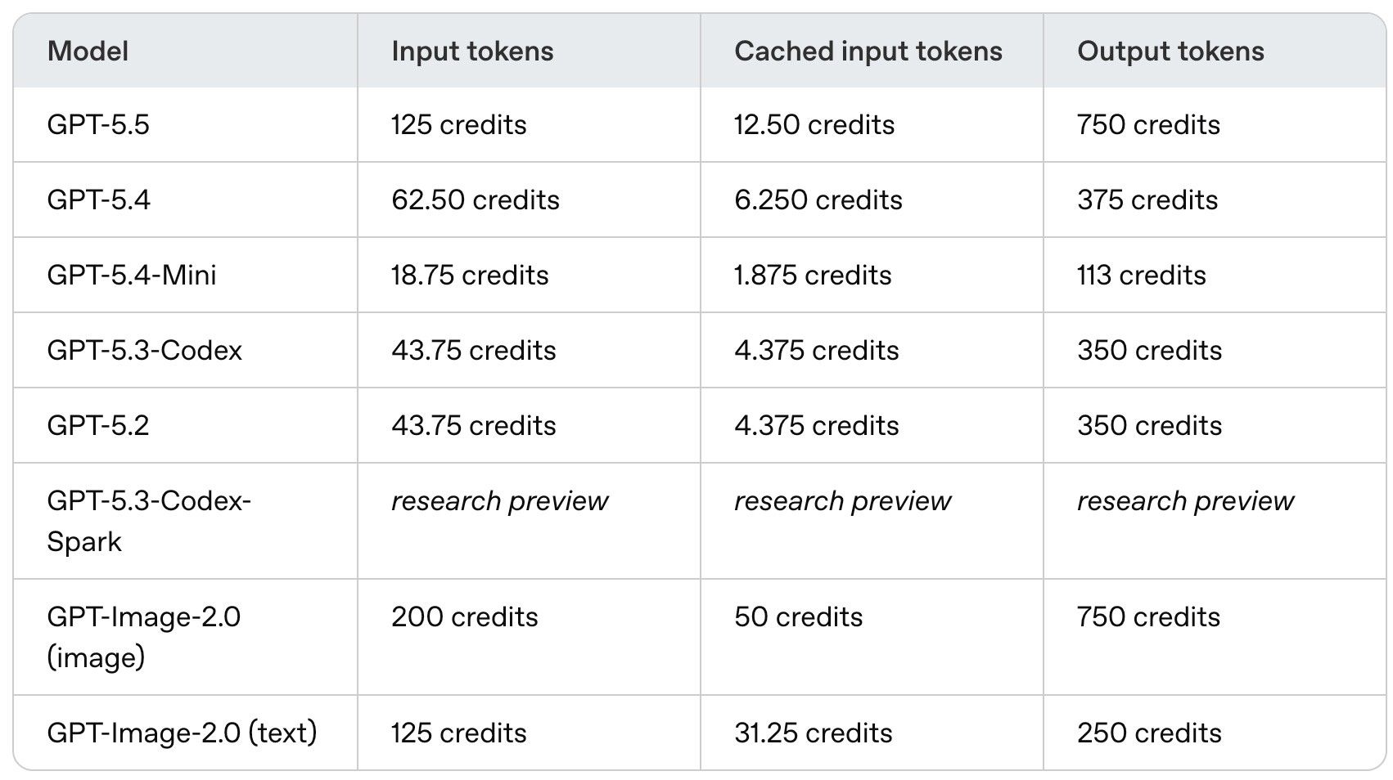This screenshot has height=780, width=1393.
Task: Select the 6.250 credits cell
Action: click(x=818, y=200)
